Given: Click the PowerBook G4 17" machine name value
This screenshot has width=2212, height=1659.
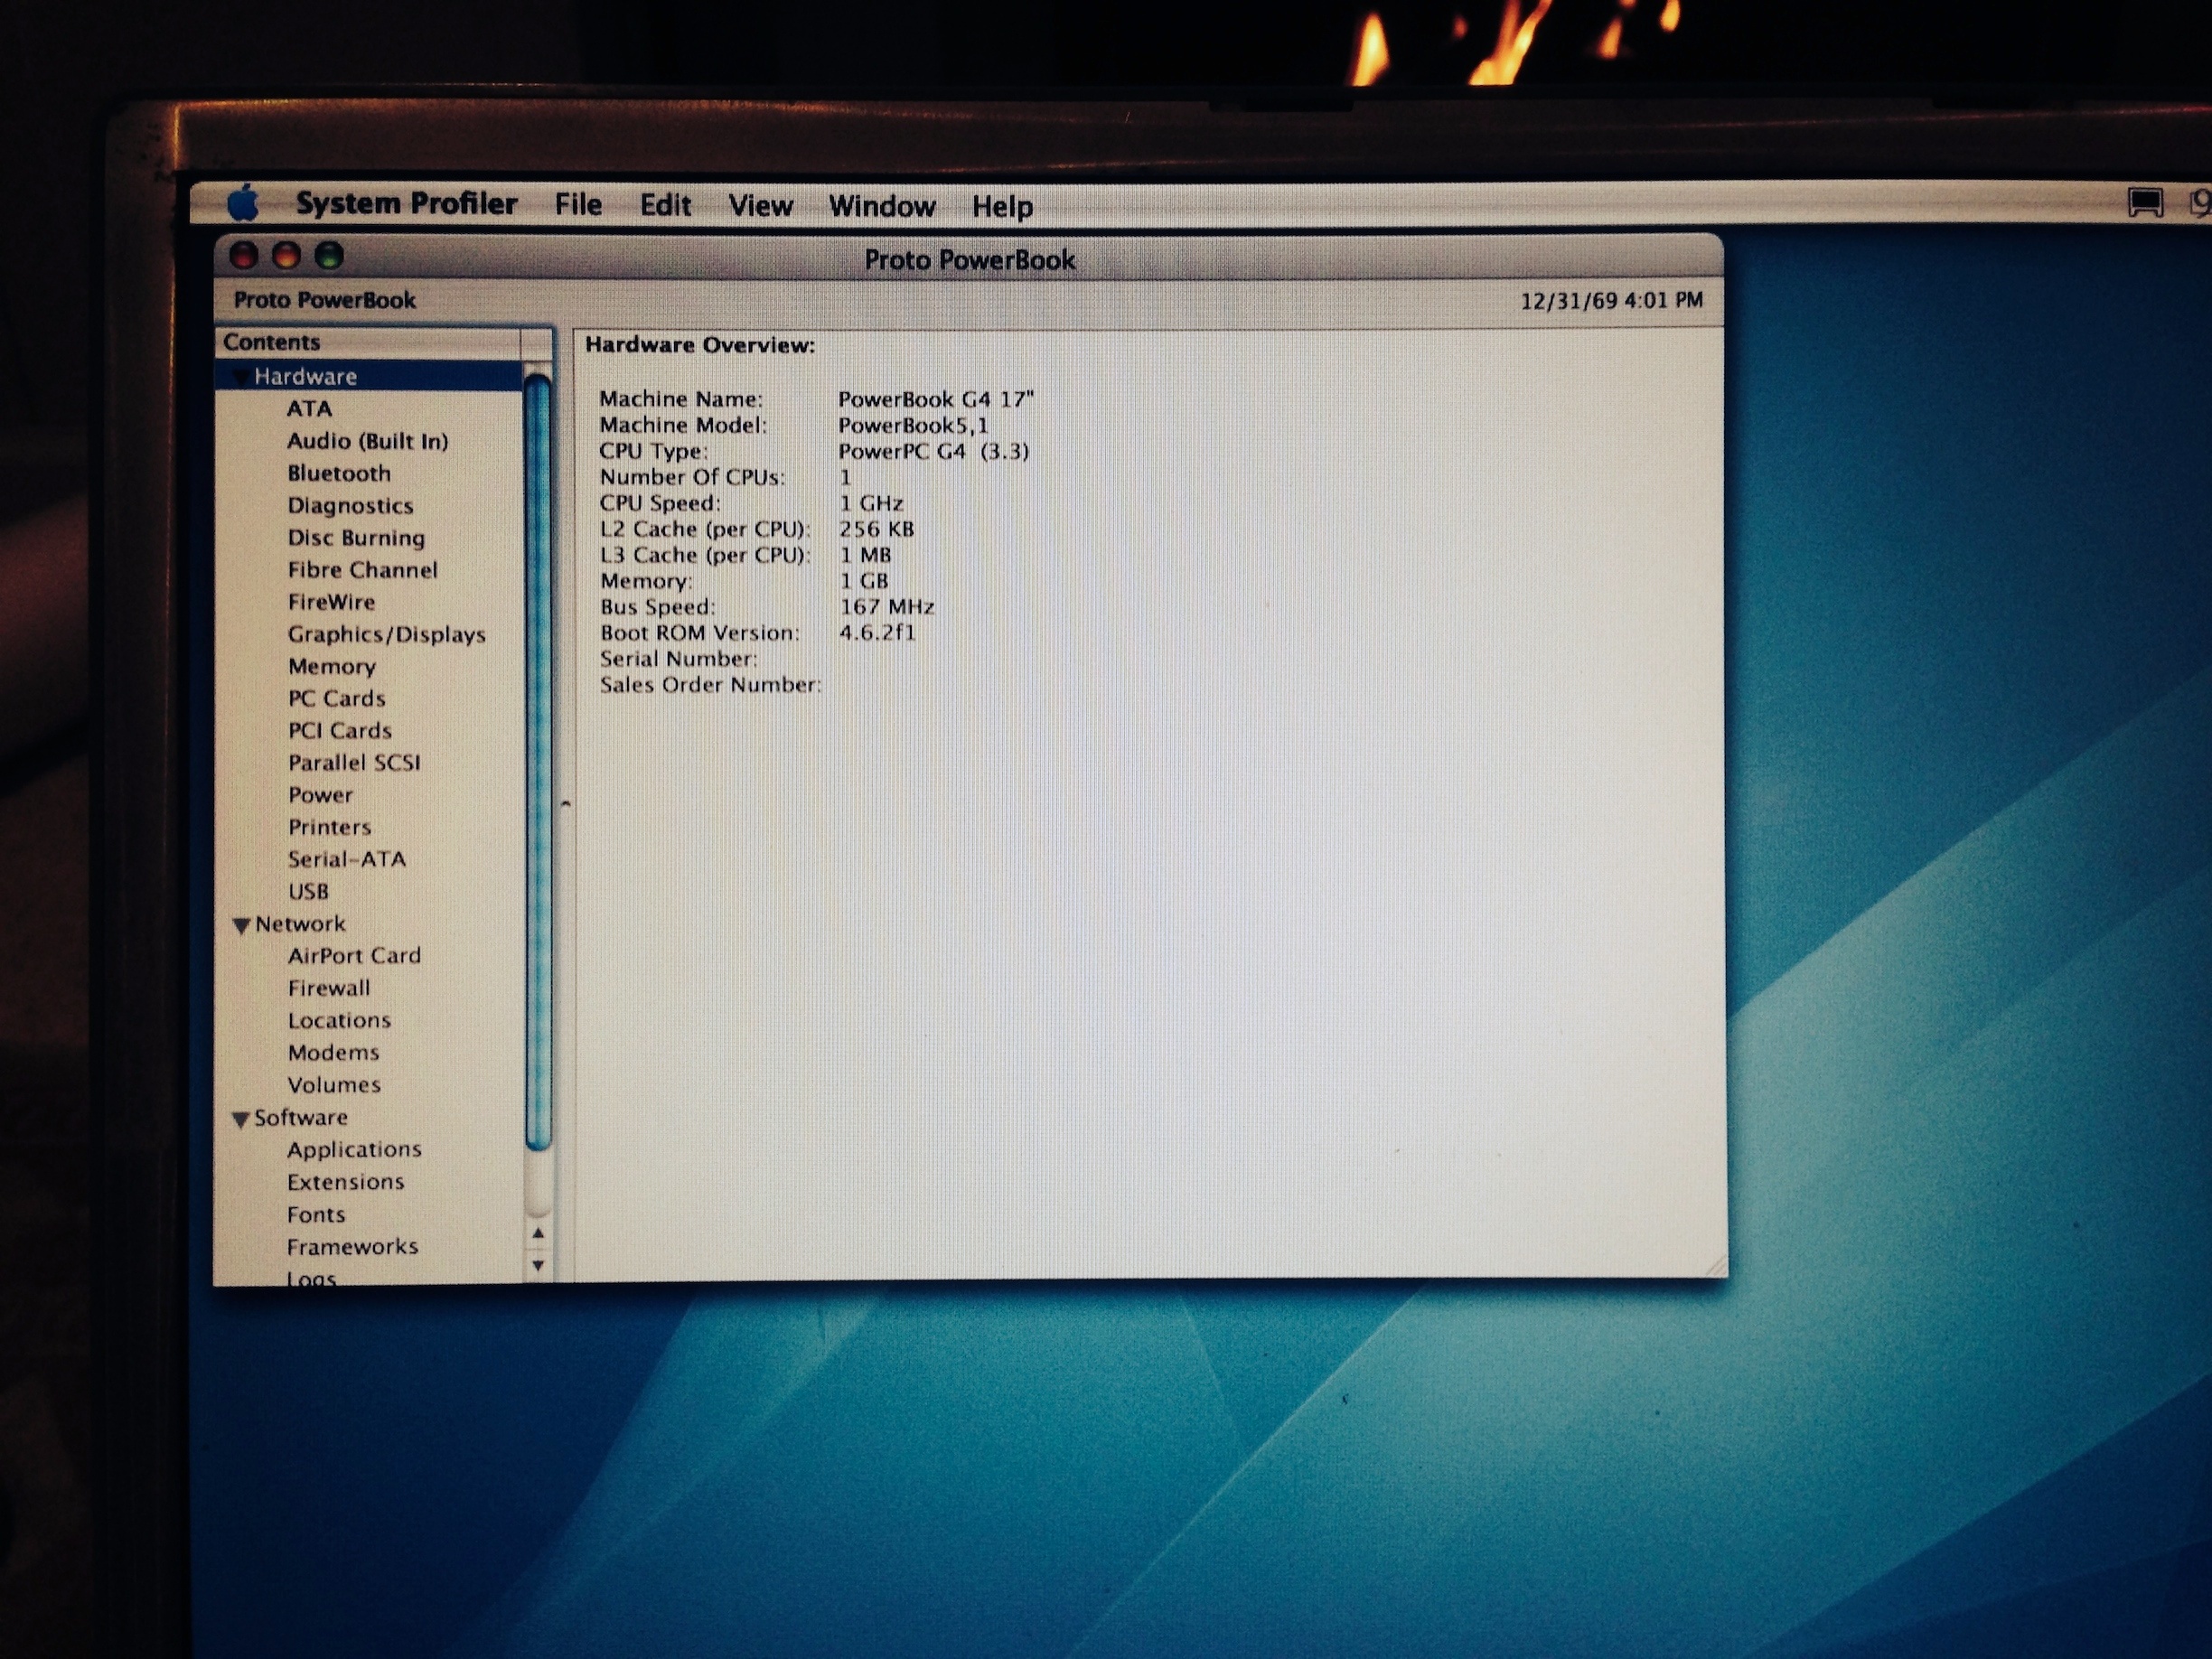Looking at the screenshot, I should coord(936,399).
